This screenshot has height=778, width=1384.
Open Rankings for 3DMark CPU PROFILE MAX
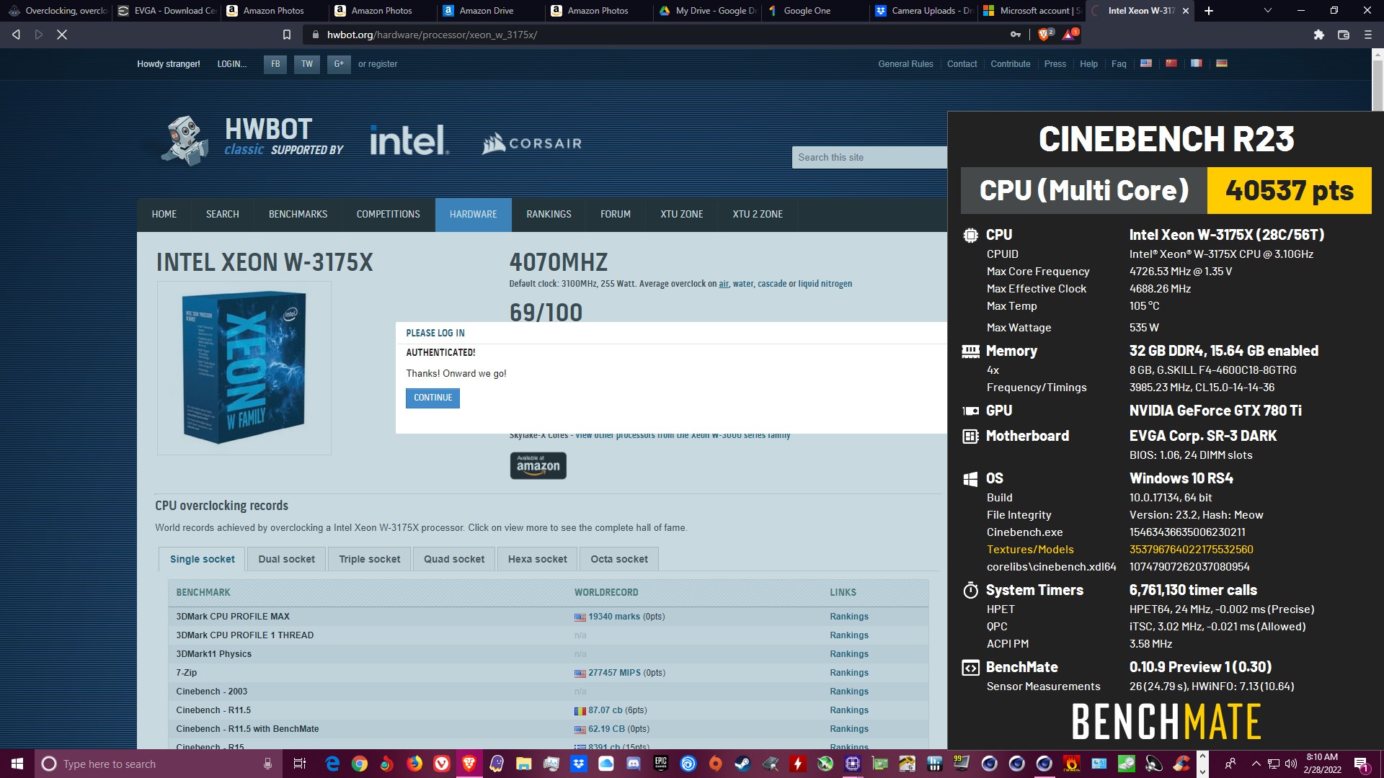pos(849,617)
